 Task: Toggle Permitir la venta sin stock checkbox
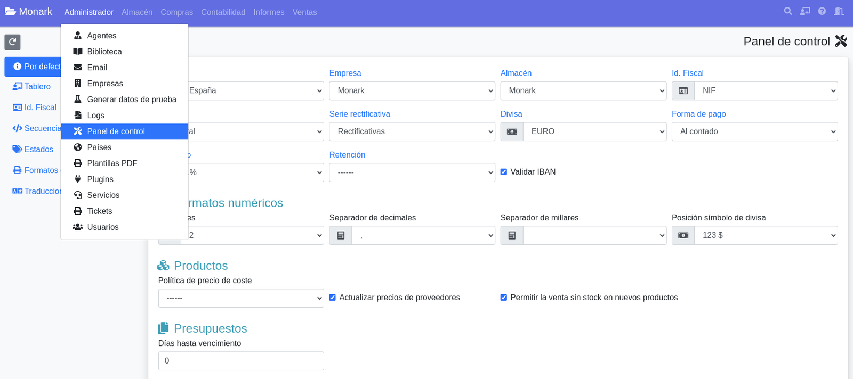point(504,298)
